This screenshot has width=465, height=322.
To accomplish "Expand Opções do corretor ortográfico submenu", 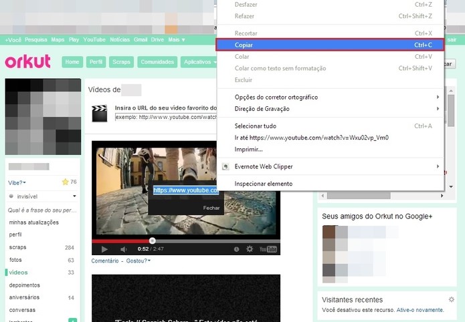I will pyautogui.click(x=330, y=97).
